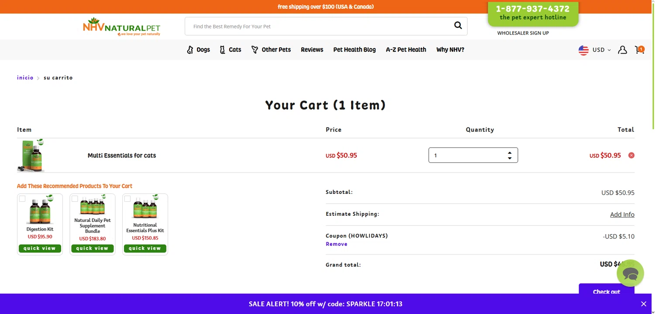Viewport: 655px width, 314px height.
Task: Open the user account icon
Action: (622, 50)
